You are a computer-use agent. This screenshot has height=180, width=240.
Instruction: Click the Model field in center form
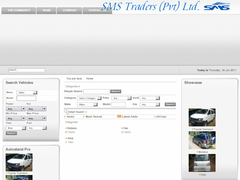point(119,104)
